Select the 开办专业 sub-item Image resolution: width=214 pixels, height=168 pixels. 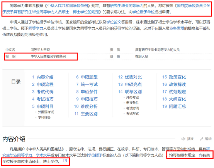[132, 97]
